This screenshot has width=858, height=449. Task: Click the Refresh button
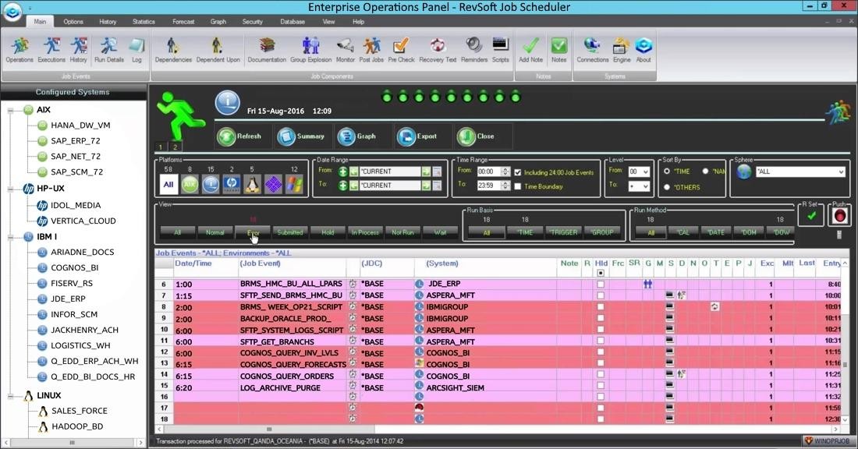pos(239,136)
